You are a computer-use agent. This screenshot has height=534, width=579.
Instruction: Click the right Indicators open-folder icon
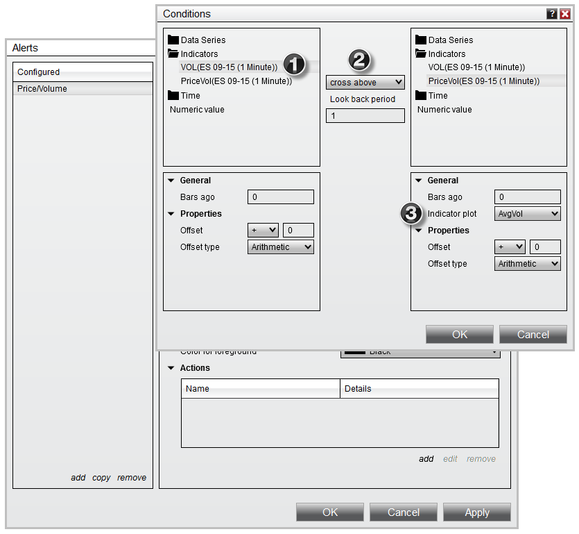point(420,54)
